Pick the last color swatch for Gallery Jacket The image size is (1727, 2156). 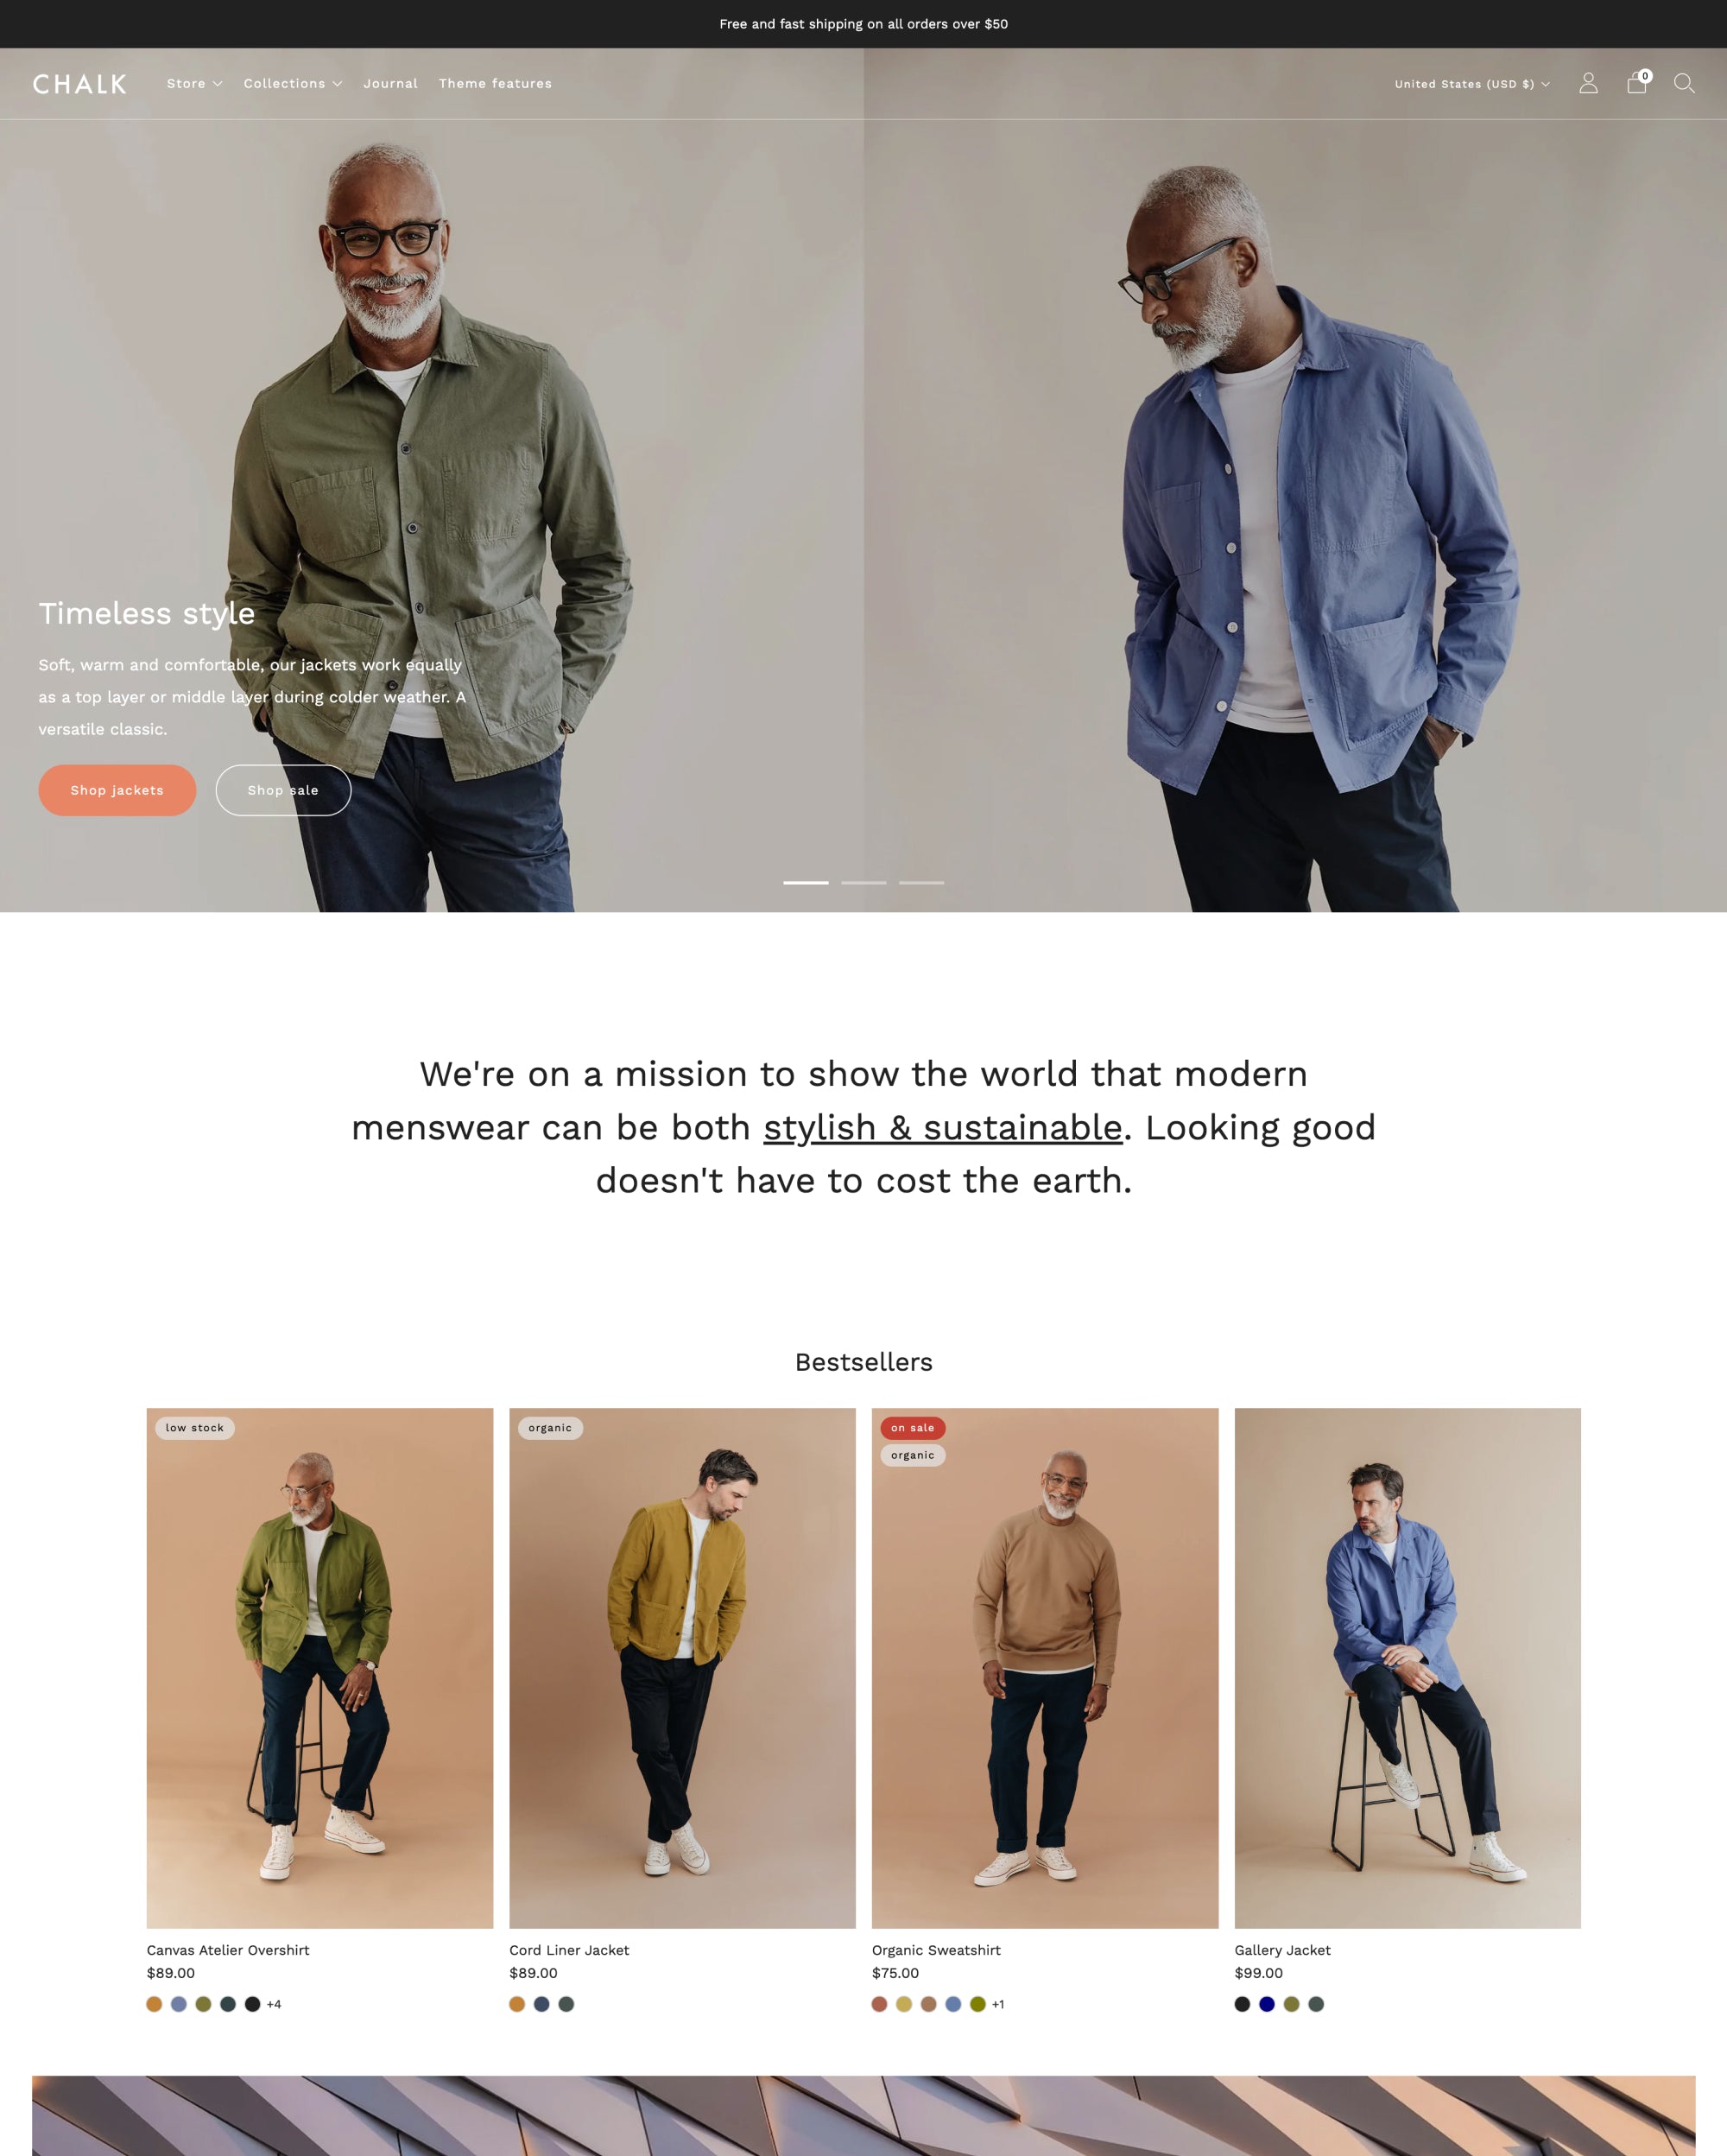pos(1316,2004)
